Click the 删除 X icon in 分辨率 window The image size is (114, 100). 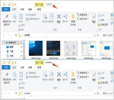[x=59, y=17]
